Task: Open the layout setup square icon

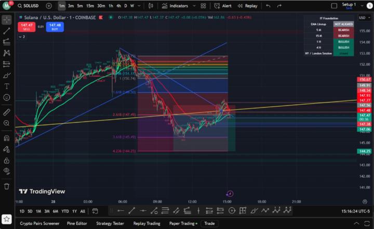Action: [x=334, y=6]
